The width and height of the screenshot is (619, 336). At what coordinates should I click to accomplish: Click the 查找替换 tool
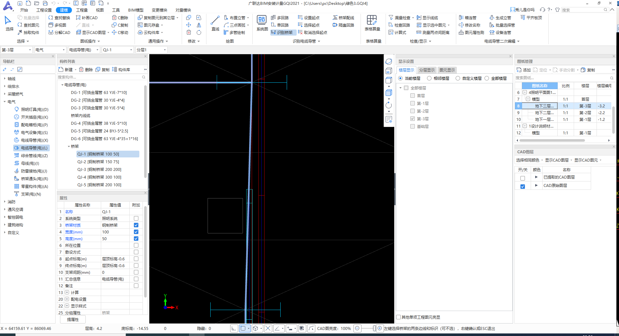pos(59,18)
